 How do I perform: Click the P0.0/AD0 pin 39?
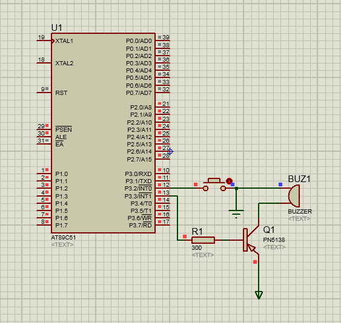(x=163, y=41)
